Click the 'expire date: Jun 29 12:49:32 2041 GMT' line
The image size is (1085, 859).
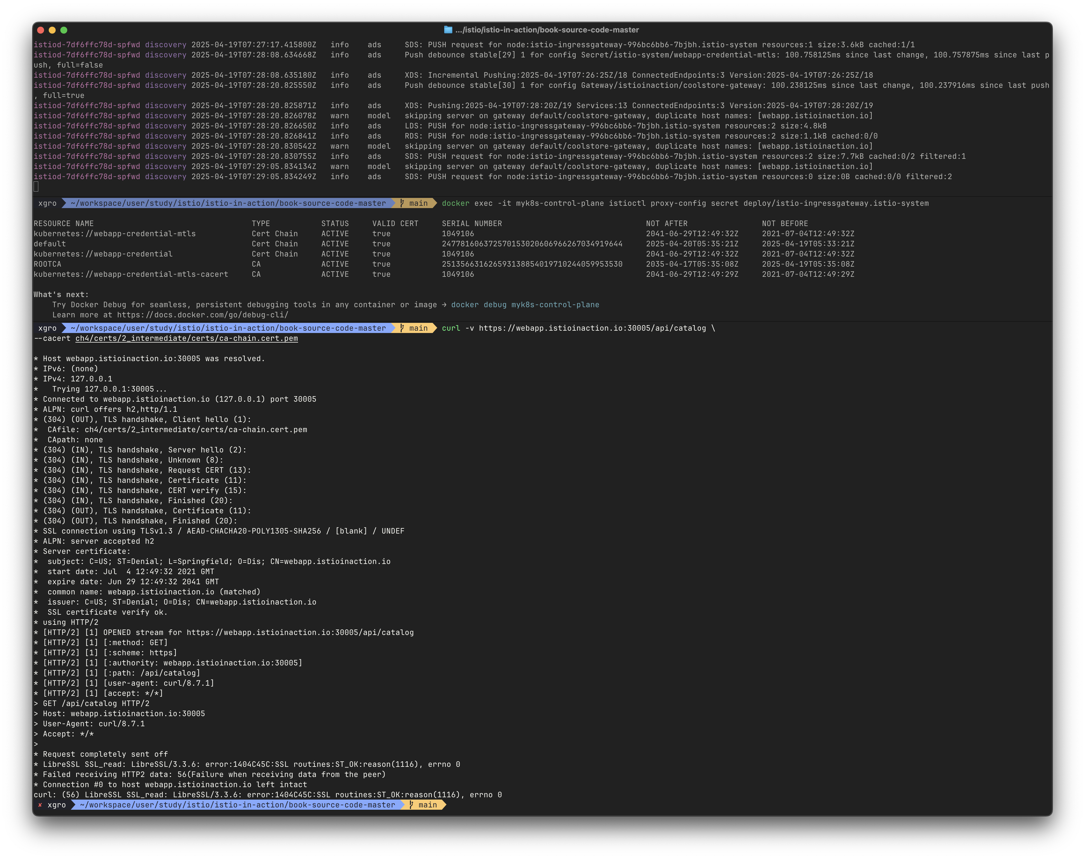pyautogui.click(x=126, y=582)
